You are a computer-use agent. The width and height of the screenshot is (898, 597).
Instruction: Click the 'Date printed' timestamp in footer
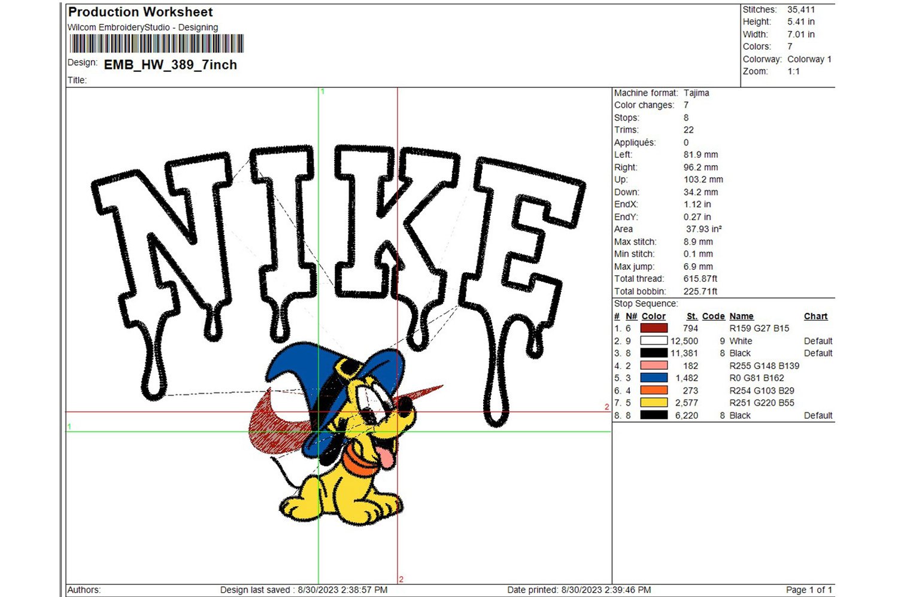pyautogui.click(x=579, y=590)
